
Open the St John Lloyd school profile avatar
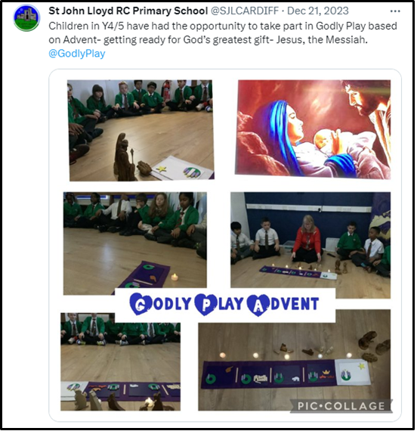[x=26, y=18]
